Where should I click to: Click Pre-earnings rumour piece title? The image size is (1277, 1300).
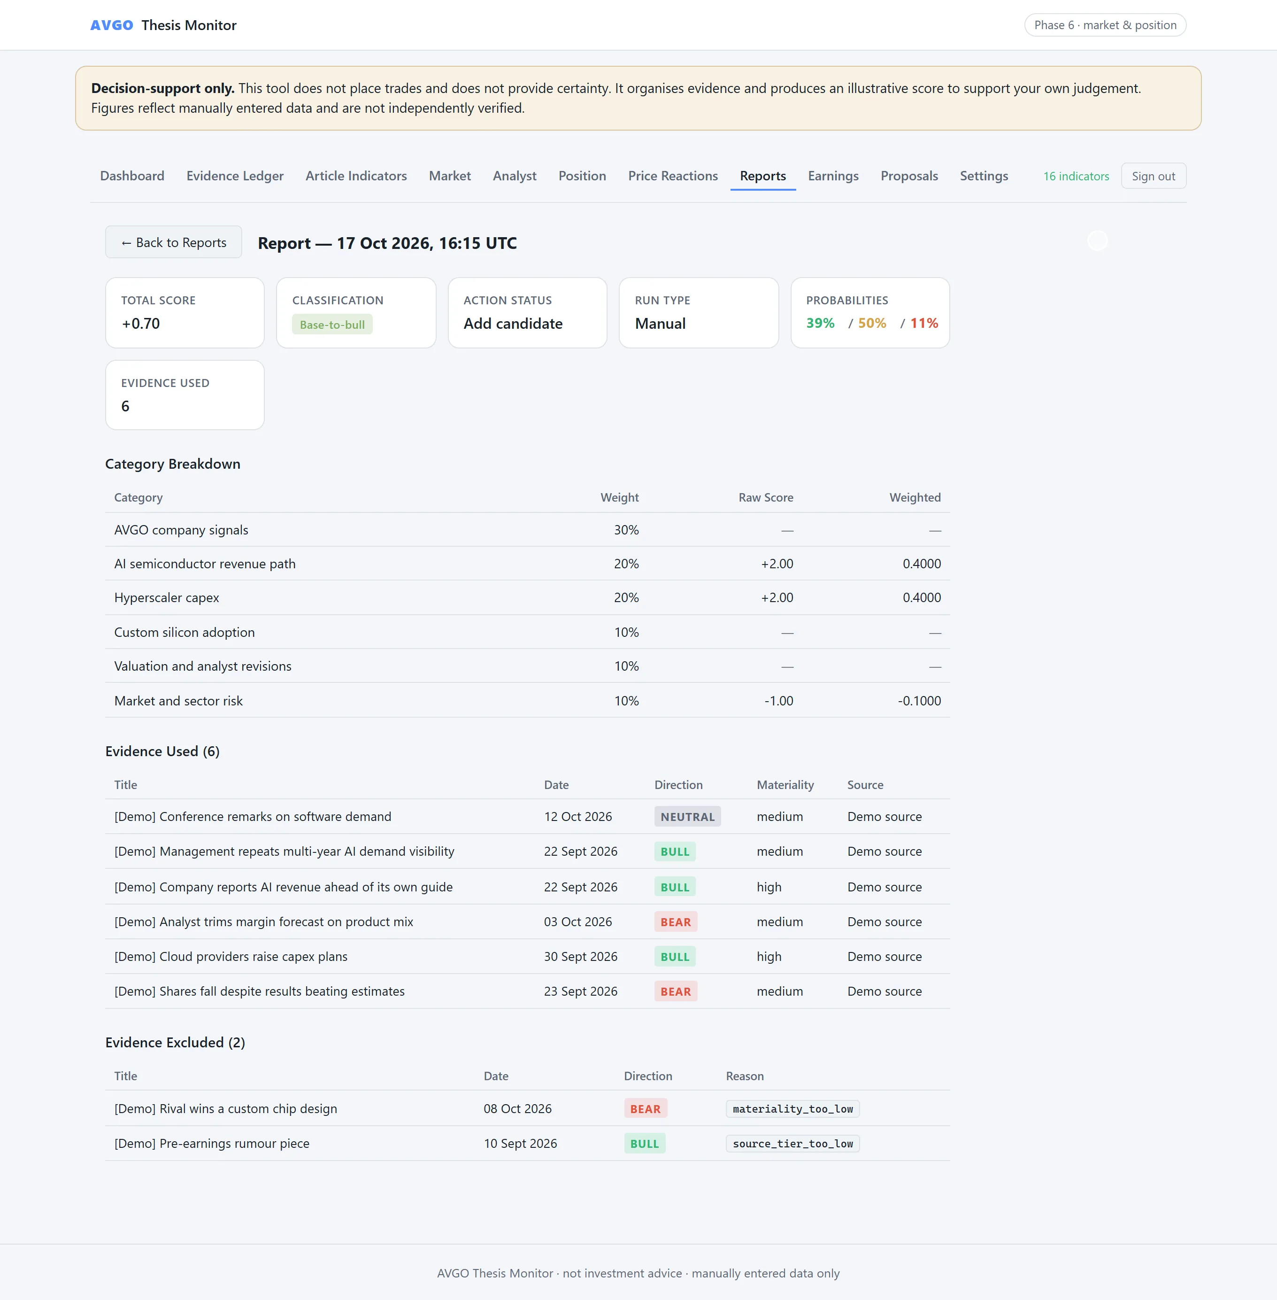[x=212, y=1144]
